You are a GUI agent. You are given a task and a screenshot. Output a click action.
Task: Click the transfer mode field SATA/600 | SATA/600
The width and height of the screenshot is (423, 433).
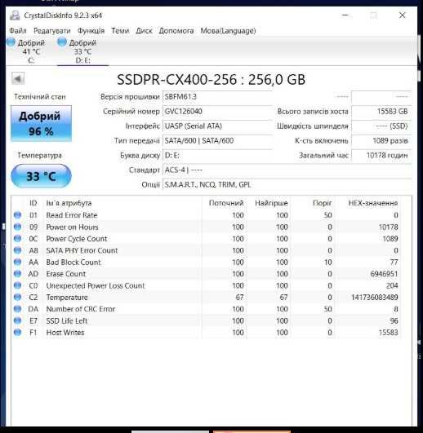(x=217, y=140)
